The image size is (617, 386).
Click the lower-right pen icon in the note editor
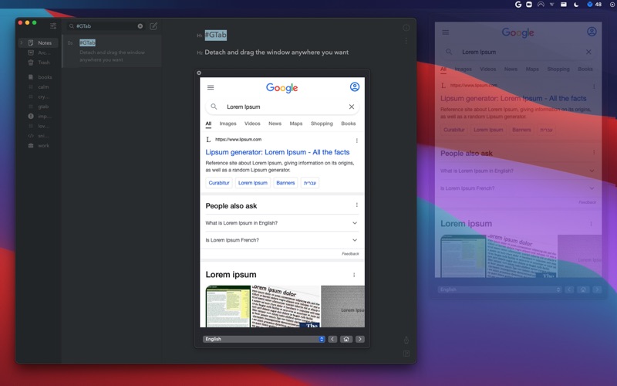[x=406, y=340]
